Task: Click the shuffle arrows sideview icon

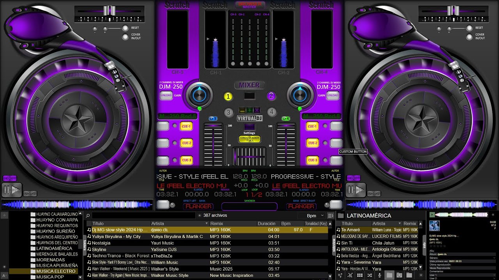Action: [x=370, y=275]
